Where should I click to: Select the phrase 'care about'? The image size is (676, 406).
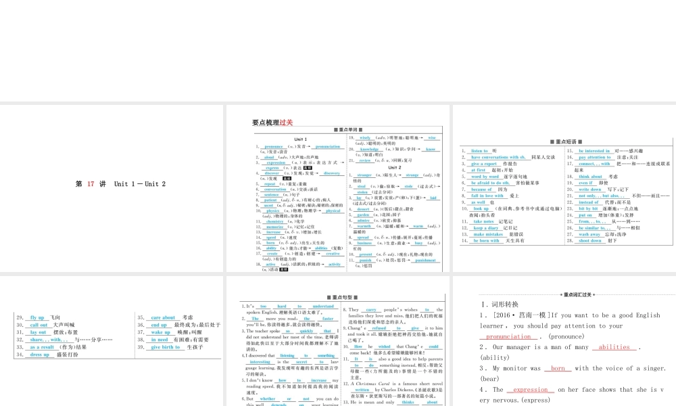pos(163,317)
